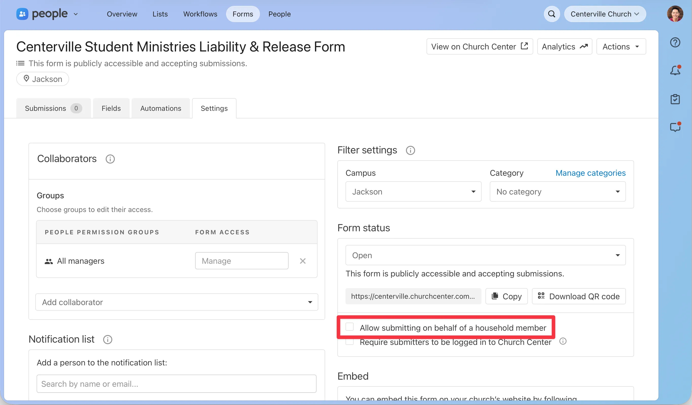Click the user profile avatar
This screenshot has height=405, width=692.
coord(675,14)
